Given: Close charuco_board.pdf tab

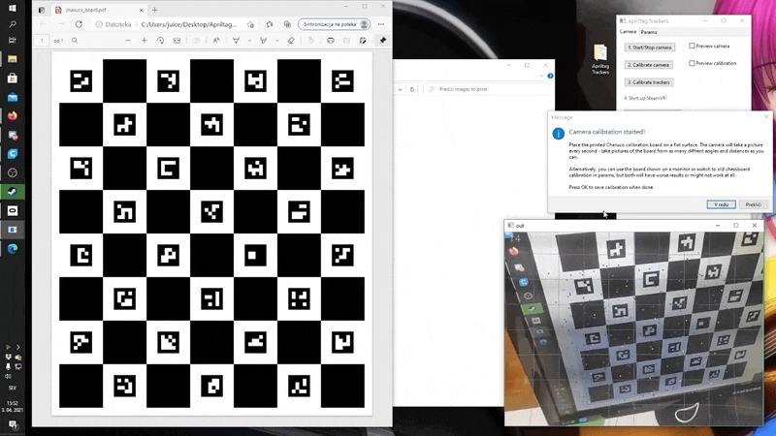Looking at the screenshot, I should (141, 10).
